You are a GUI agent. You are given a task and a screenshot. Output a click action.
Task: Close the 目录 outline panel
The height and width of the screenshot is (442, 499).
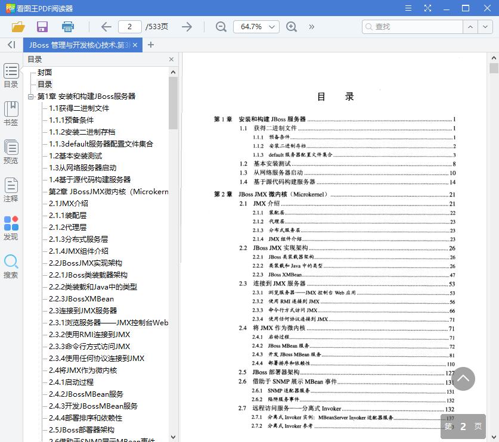tap(171, 60)
